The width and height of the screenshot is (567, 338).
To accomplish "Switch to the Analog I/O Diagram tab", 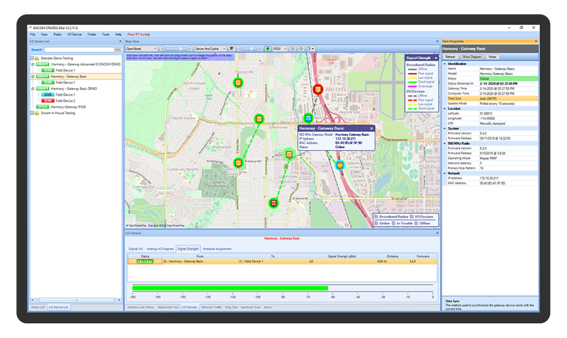I will (x=160, y=249).
